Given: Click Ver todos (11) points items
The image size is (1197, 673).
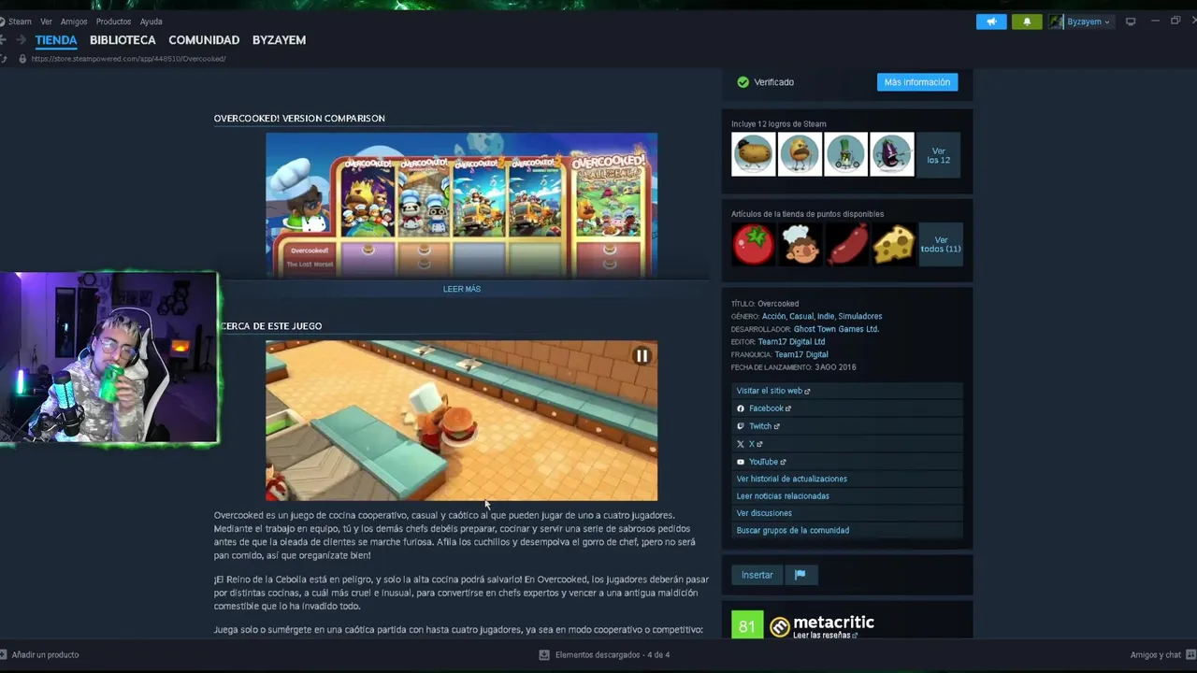Looking at the screenshot, I should (940, 245).
